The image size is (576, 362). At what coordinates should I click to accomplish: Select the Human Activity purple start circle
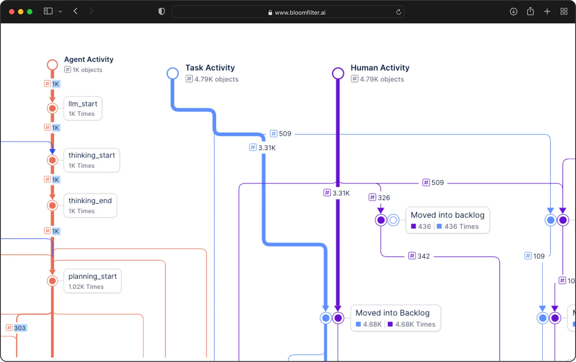[x=338, y=73]
